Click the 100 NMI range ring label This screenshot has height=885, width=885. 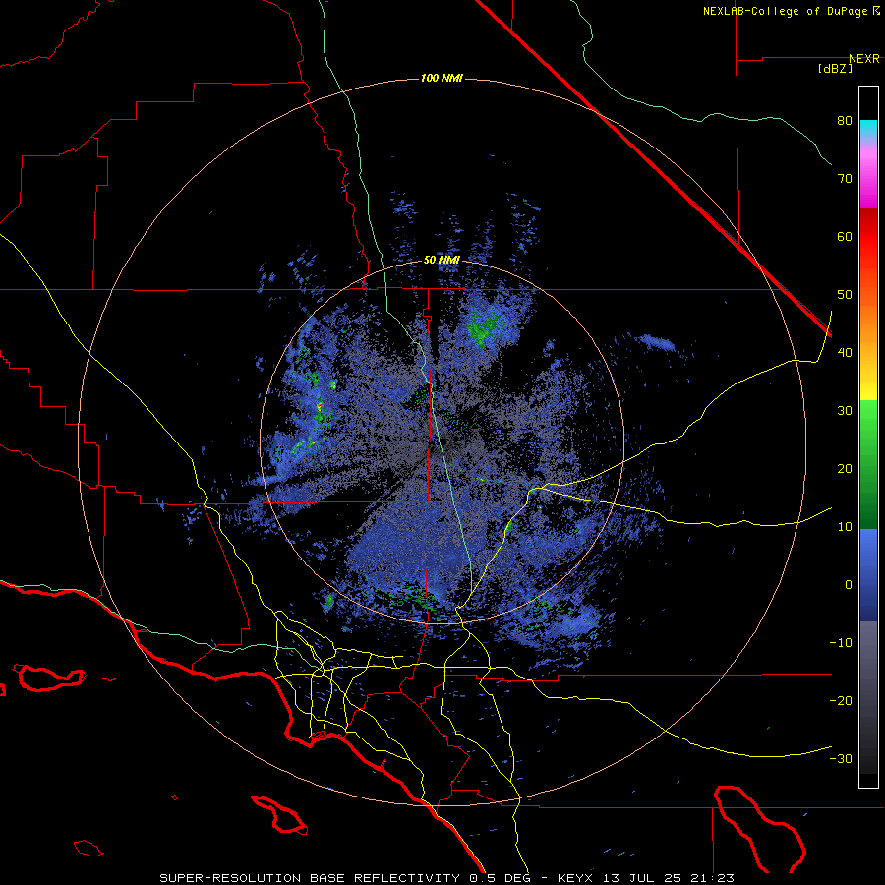click(x=442, y=78)
